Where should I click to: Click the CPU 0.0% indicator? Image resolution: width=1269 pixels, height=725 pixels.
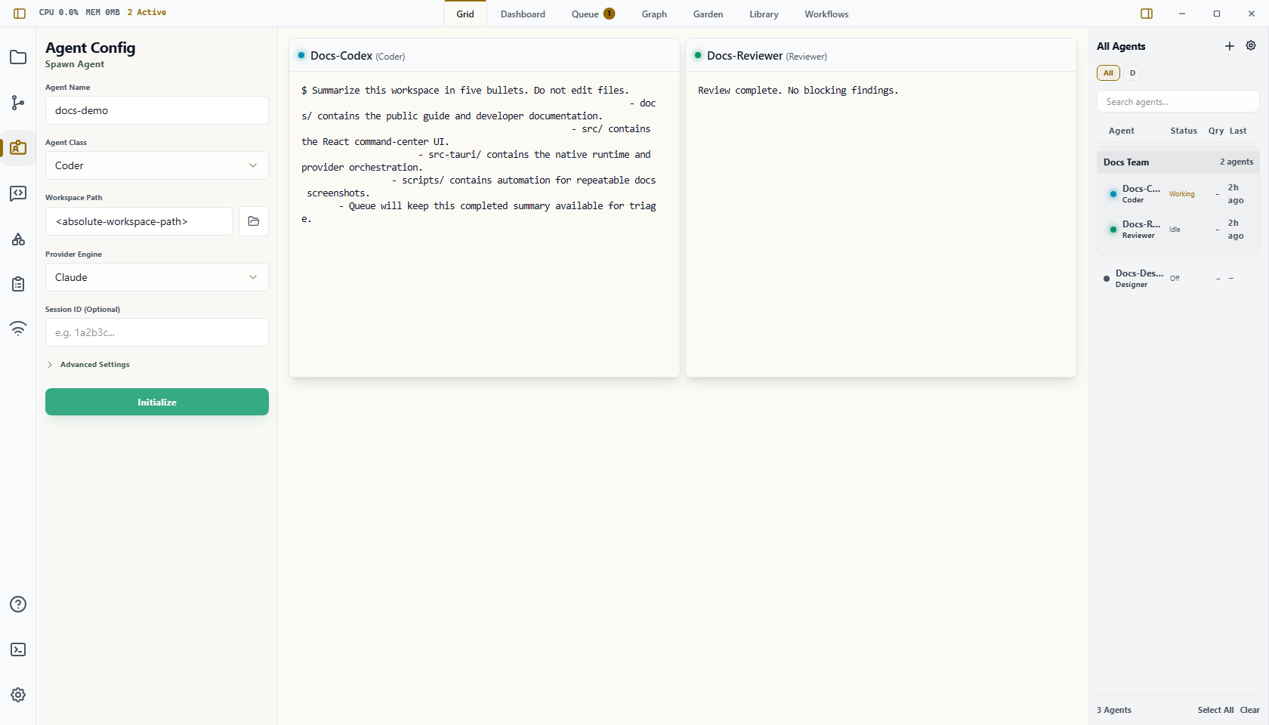point(59,12)
